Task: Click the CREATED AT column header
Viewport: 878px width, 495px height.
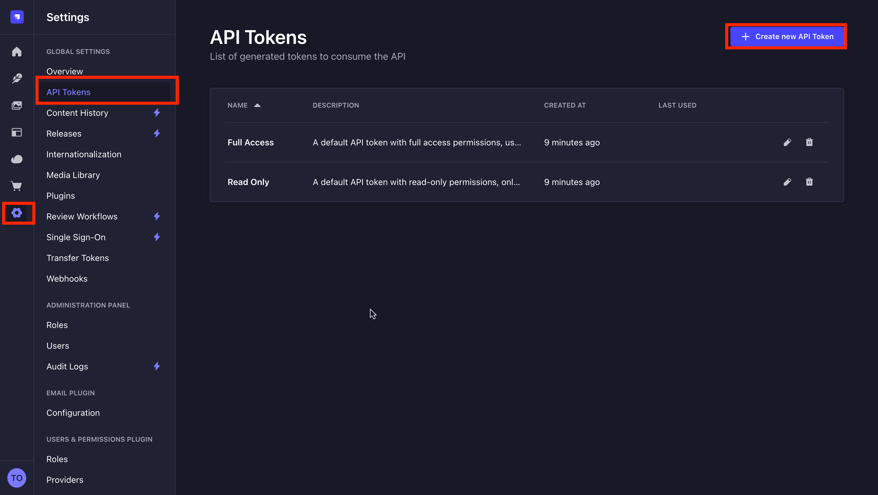Action: pyautogui.click(x=565, y=105)
